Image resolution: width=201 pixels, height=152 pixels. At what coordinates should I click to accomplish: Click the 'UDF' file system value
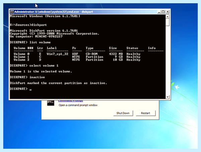(75, 54)
